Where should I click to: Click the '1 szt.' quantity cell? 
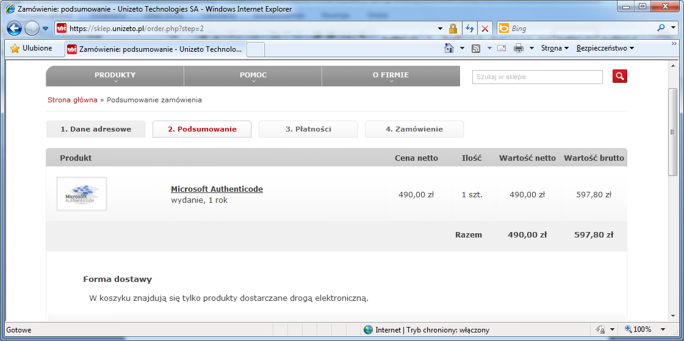pyautogui.click(x=472, y=195)
